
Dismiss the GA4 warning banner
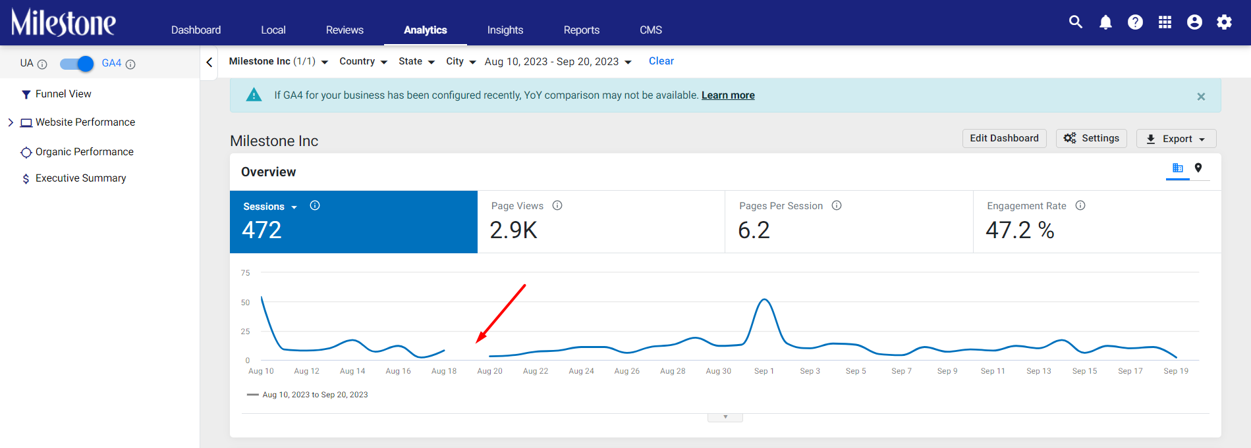click(x=1201, y=97)
